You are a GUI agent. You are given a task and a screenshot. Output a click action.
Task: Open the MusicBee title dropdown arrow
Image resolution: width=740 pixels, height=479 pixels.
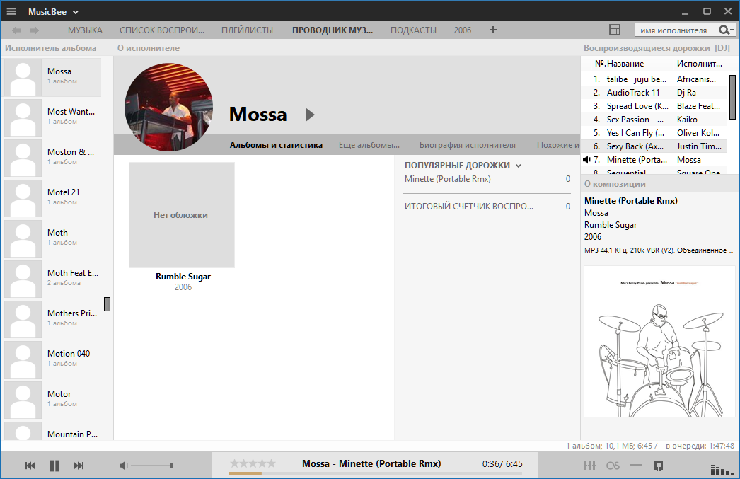coord(76,12)
